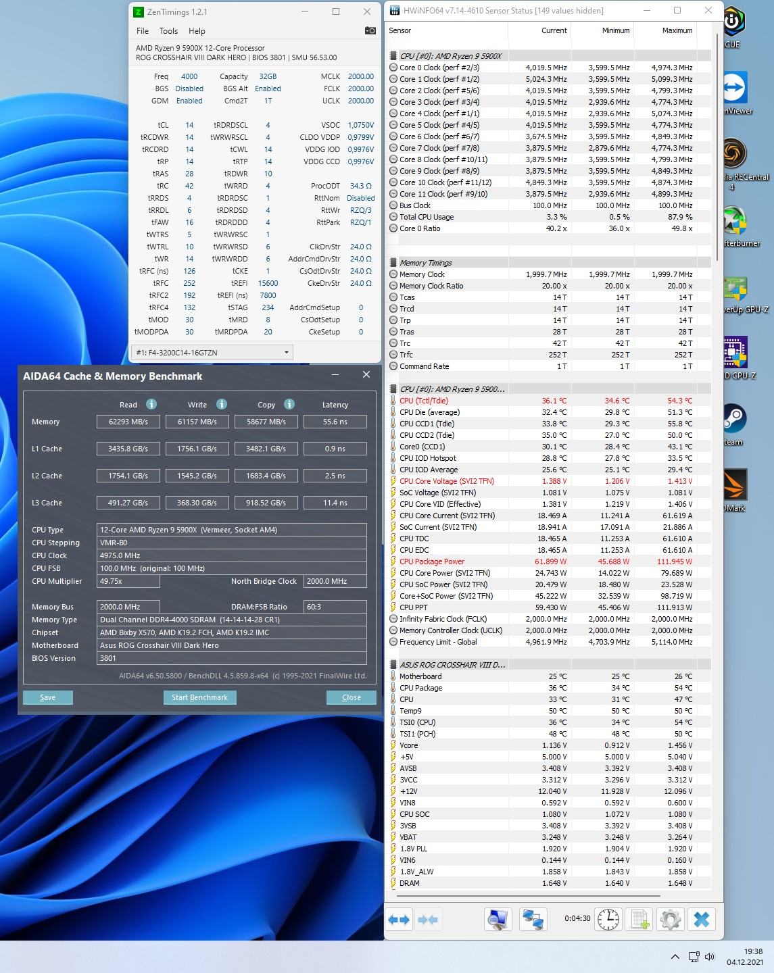Click the CPU Clock field 4975.0 MHz
Screen dimensions: 774x973
tap(232, 555)
